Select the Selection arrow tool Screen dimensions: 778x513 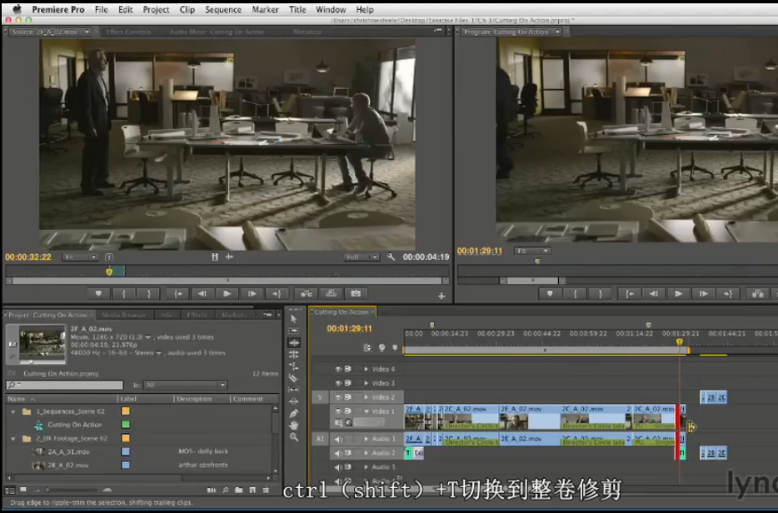[x=293, y=319]
